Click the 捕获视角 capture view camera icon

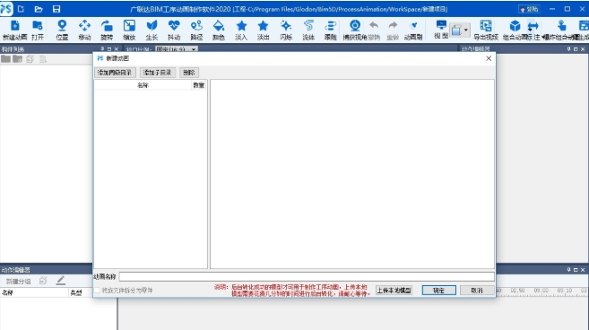click(355, 26)
